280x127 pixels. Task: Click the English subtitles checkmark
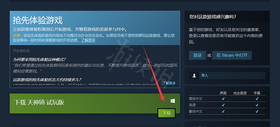(257, 105)
